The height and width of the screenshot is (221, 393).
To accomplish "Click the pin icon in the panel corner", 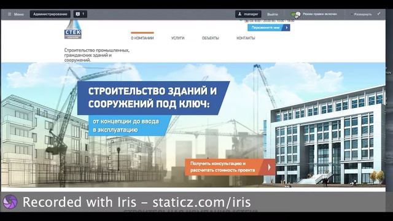I will (379, 14).
